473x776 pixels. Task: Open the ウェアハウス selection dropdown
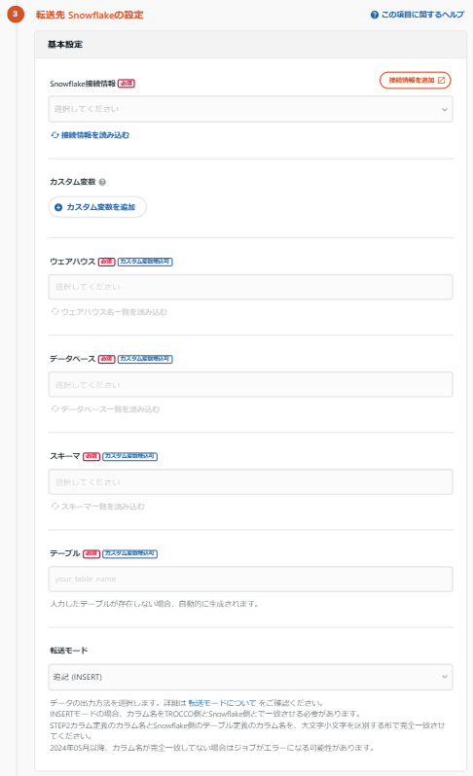click(251, 287)
